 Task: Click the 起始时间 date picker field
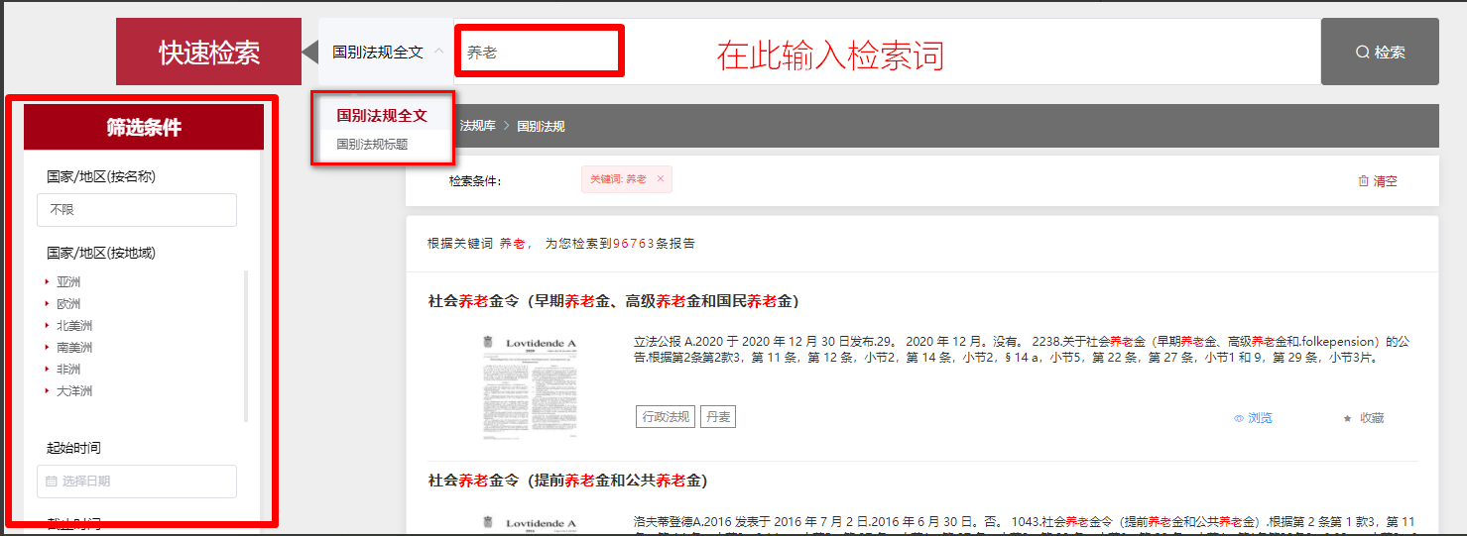coord(137,482)
